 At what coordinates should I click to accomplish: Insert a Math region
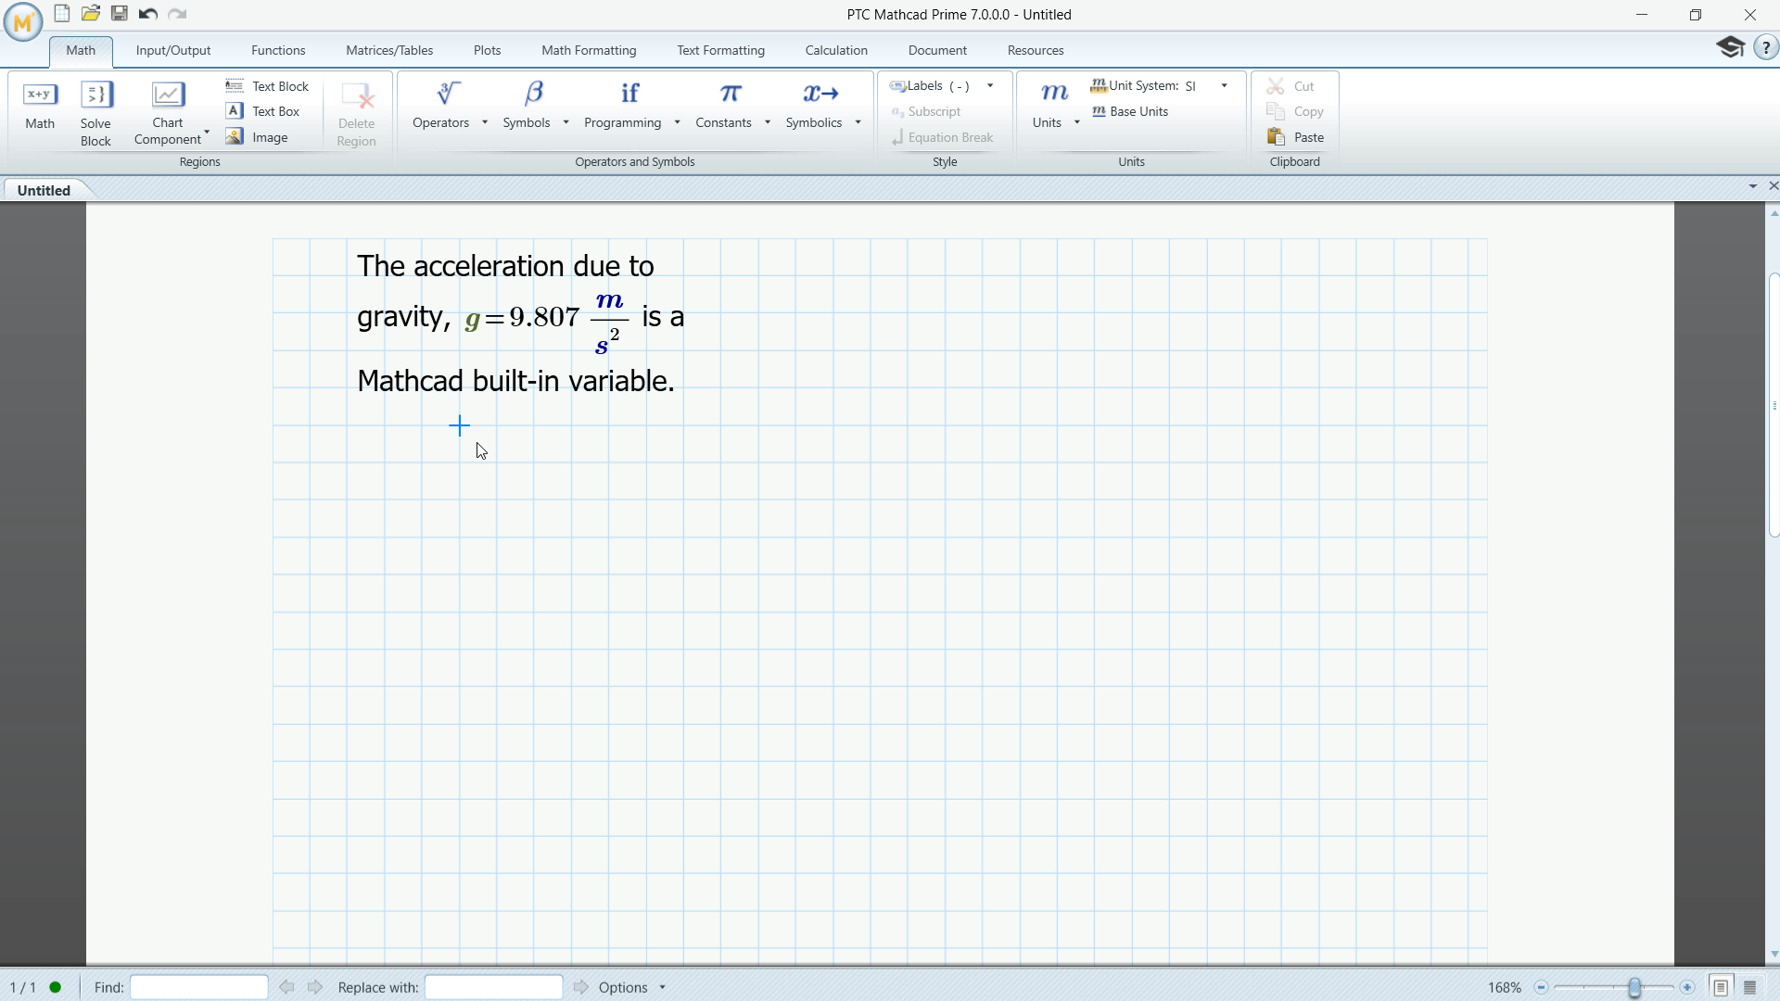40,106
